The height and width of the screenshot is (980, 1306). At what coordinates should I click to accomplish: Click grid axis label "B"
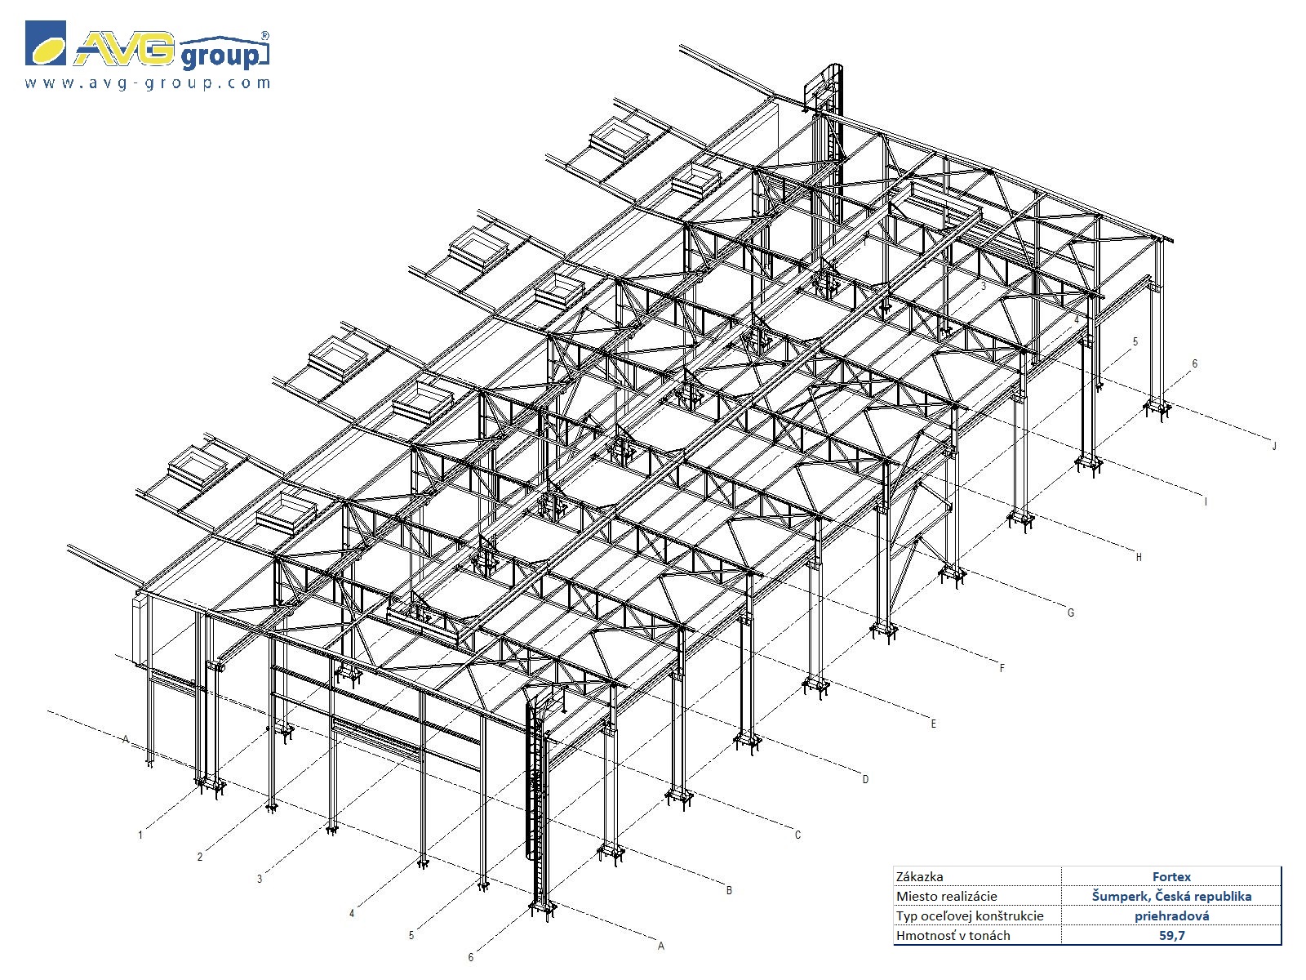click(729, 891)
